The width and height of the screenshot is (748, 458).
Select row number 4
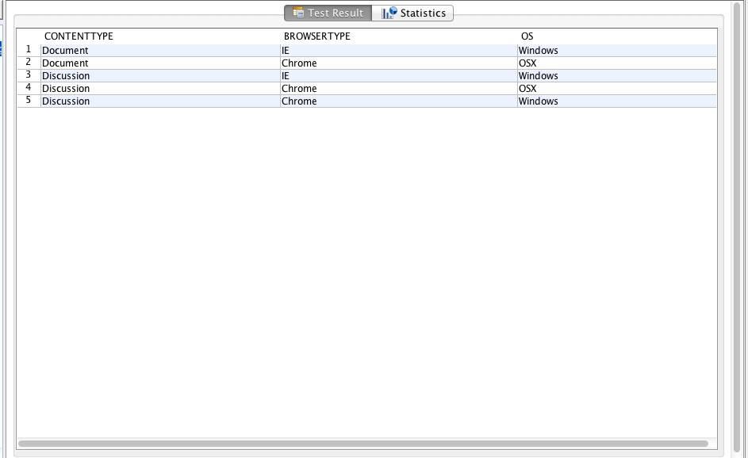coord(29,88)
